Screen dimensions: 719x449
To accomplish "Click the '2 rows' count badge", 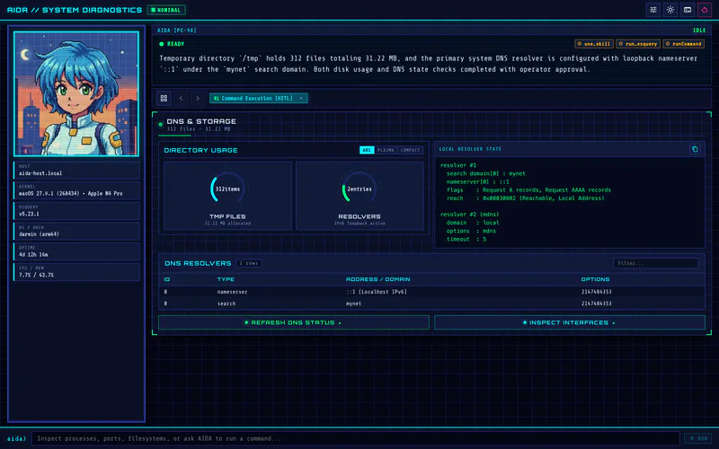I will click(249, 263).
